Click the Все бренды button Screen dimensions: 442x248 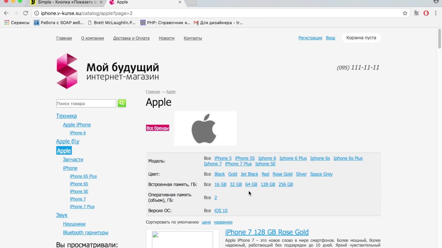point(157,128)
